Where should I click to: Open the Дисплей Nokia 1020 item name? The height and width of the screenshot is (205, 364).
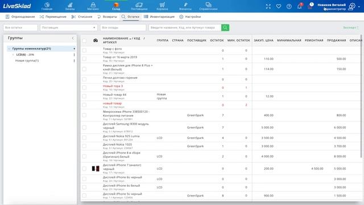click(117, 145)
